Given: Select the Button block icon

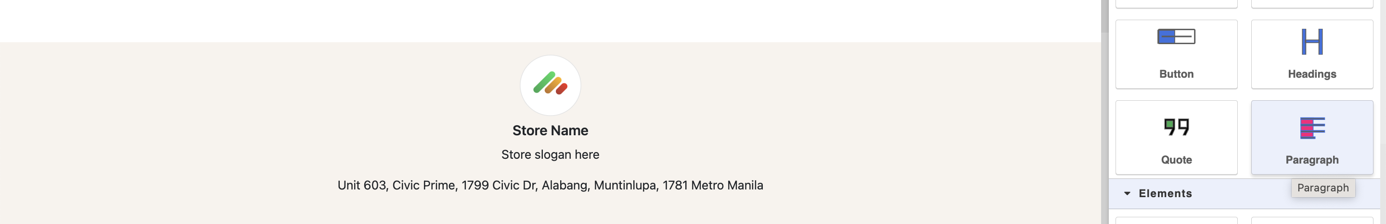Looking at the screenshot, I should pyautogui.click(x=1176, y=36).
